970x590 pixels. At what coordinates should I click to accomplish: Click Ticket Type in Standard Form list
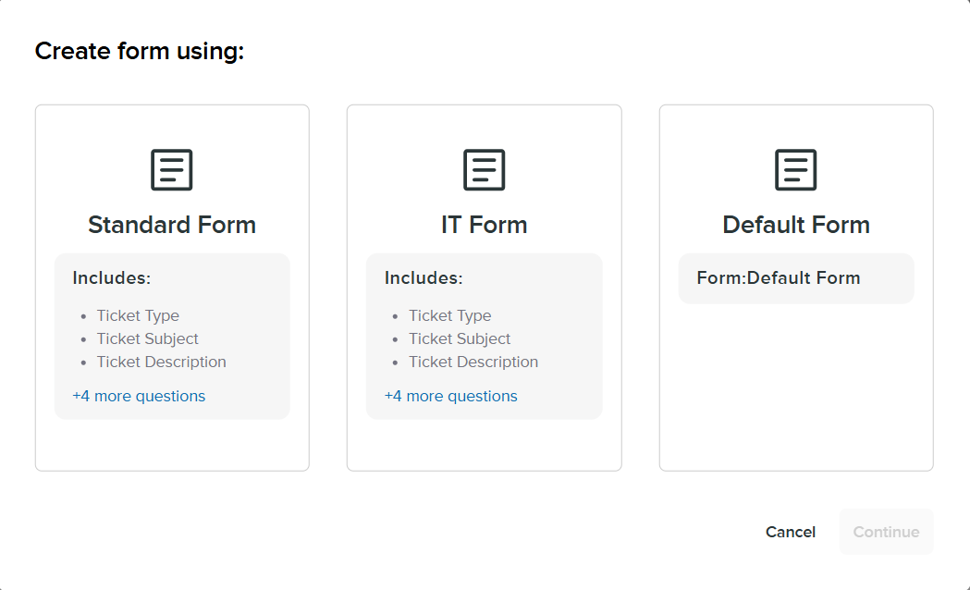click(x=138, y=315)
